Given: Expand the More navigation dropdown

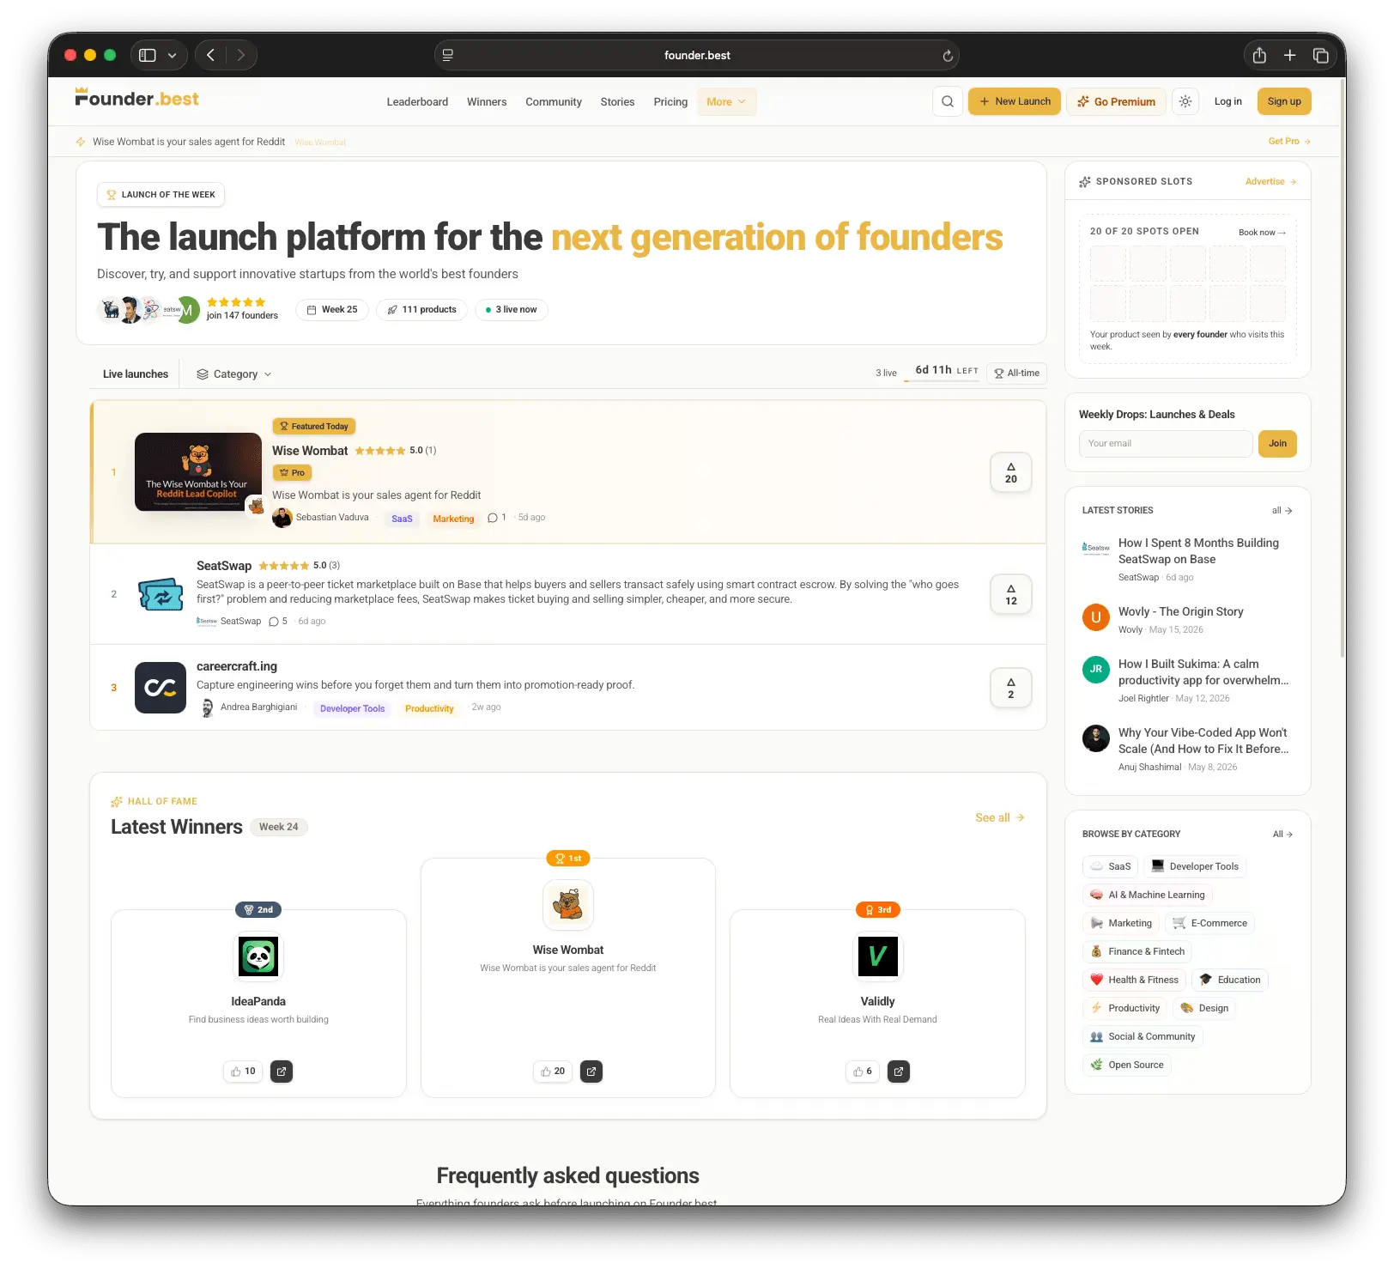Looking at the screenshot, I should [726, 101].
